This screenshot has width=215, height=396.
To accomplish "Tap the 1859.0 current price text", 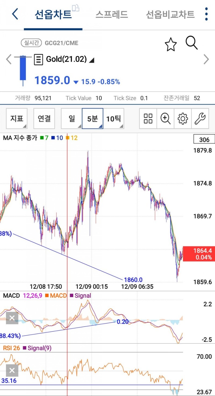I will pos(52,80).
